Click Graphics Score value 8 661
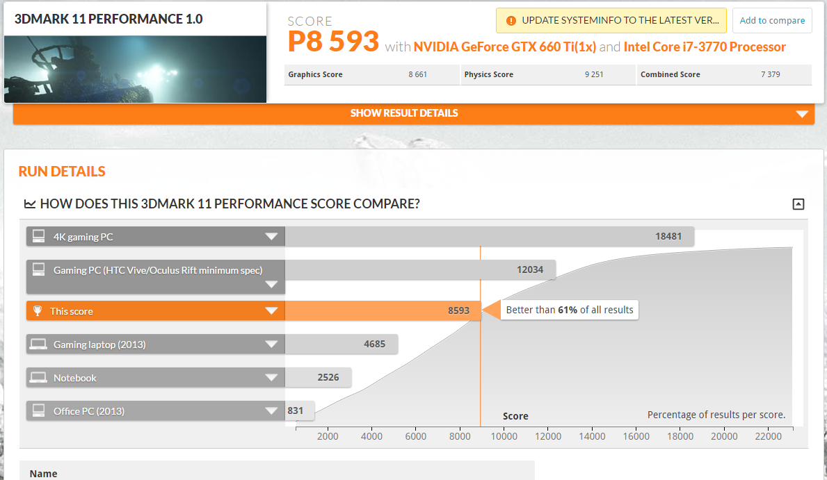This screenshot has width=827, height=480. click(x=417, y=75)
